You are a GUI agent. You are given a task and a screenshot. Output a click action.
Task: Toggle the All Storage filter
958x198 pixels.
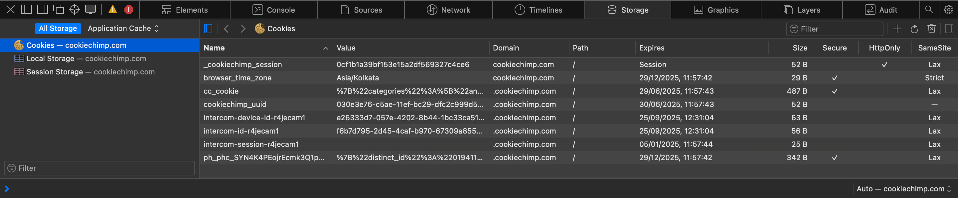point(58,29)
